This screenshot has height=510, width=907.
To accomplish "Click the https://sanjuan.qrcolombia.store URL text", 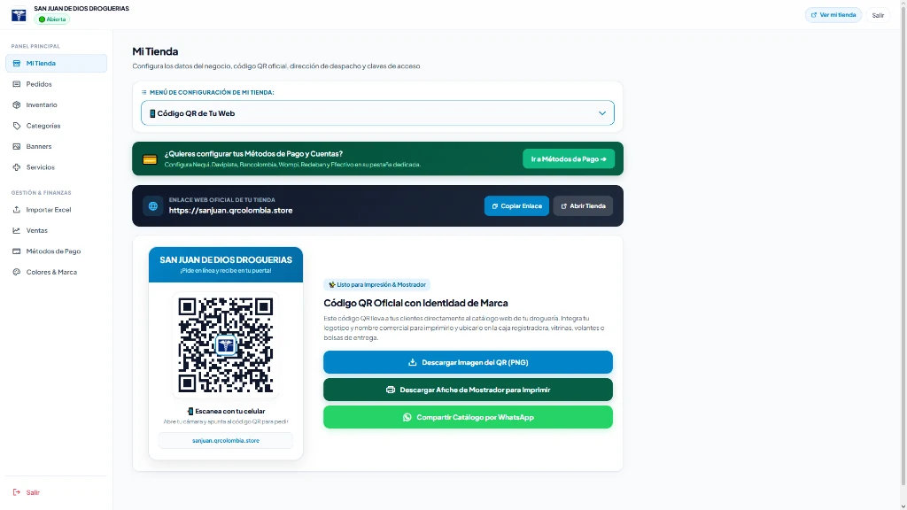I will coord(231,211).
